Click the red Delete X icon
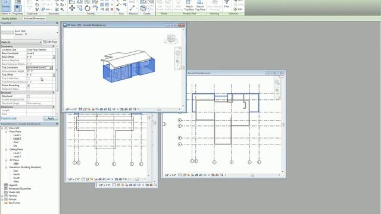Screen dimensions: 381x214 point(112,10)
